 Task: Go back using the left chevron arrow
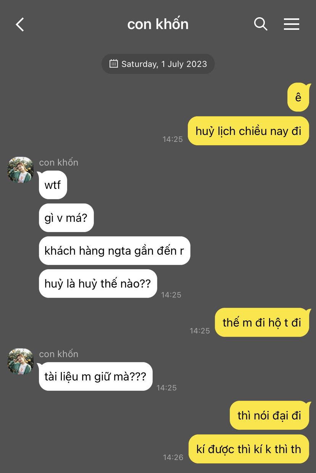point(20,24)
